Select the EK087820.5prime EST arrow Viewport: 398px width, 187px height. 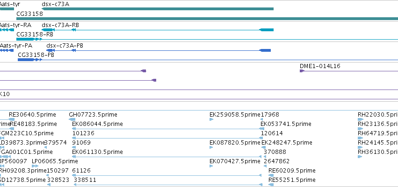211,147
